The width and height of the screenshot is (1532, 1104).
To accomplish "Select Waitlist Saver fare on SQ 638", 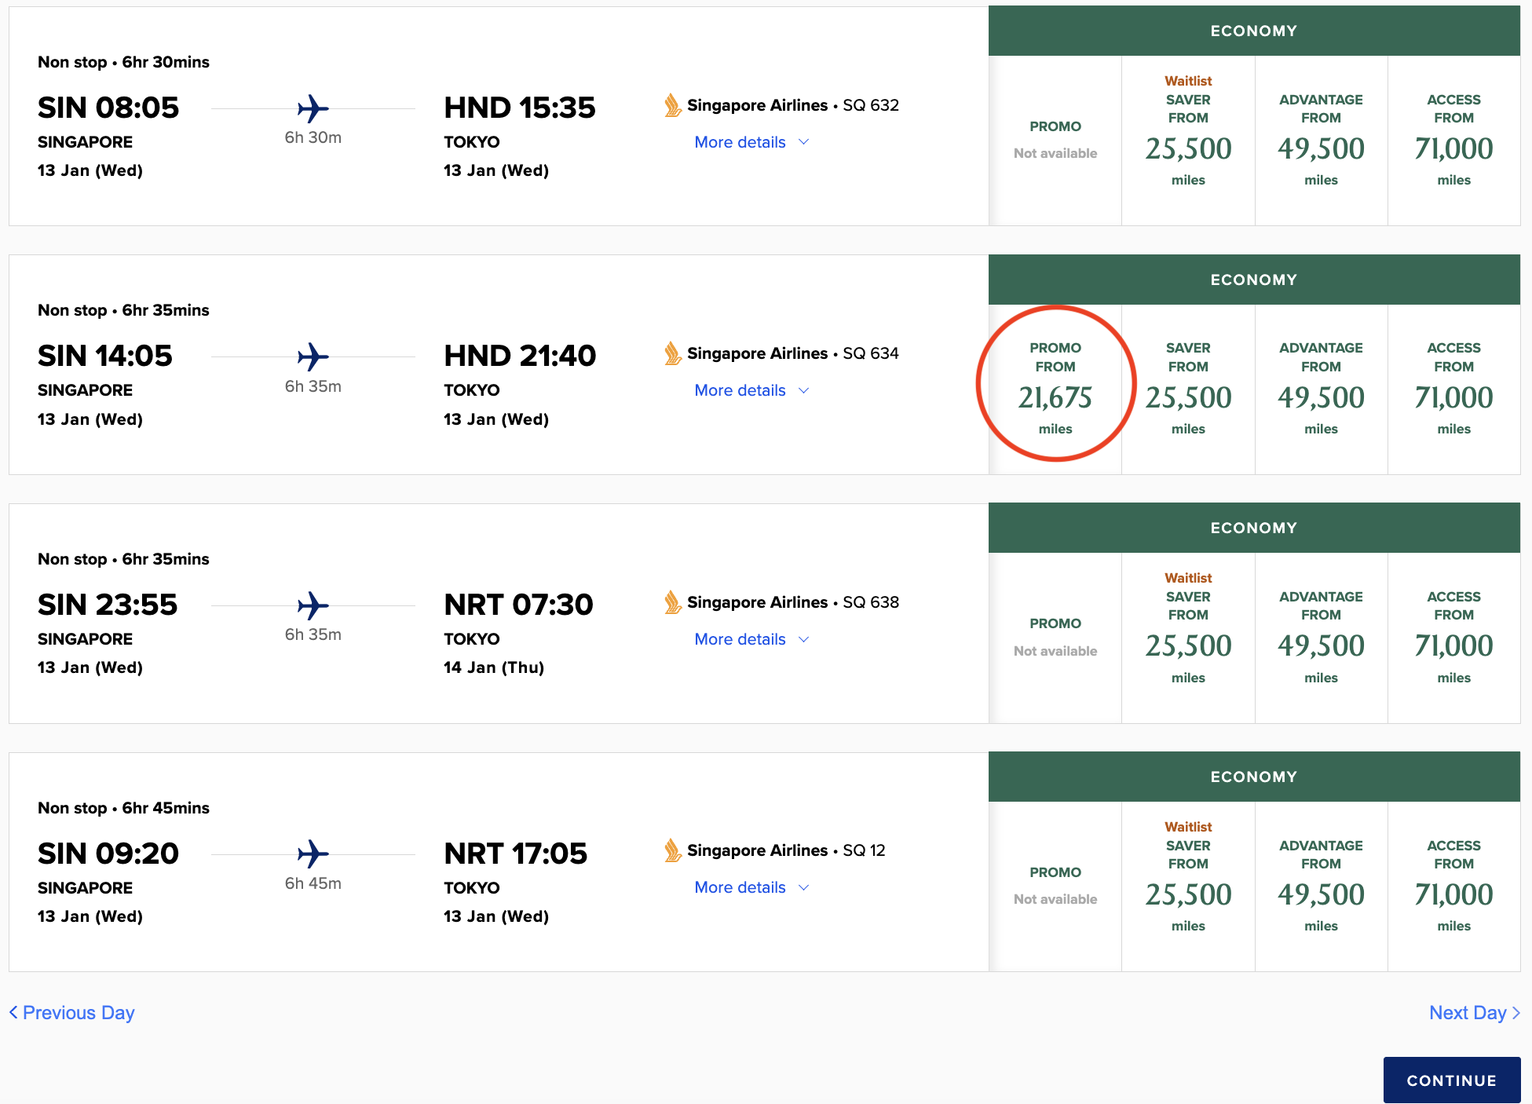I will pyautogui.click(x=1188, y=638).
